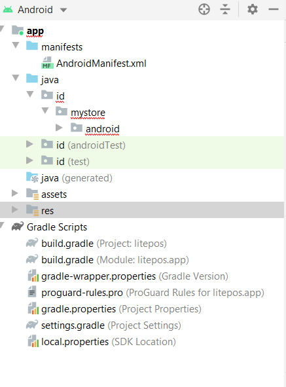Click the Android robot icon

pos(8,10)
